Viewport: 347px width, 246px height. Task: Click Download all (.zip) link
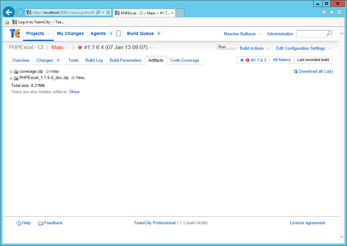(x=315, y=71)
